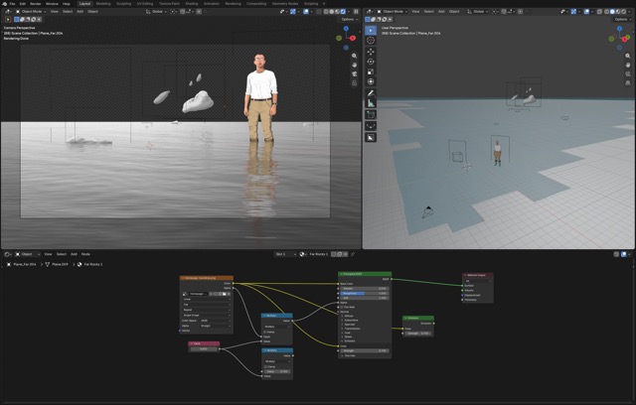Open Node menu in node editor header
Image resolution: width=636 pixels, height=405 pixels.
85,254
